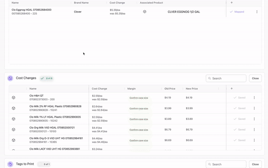Click Name column header in Cost Changes table
Viewport: 268px width, 168px height.
pyautogui.click(x=33, y=89)
